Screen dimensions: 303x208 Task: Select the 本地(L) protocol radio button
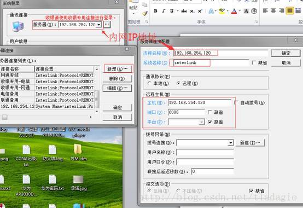pyautogui.click(x=149, y=84)
